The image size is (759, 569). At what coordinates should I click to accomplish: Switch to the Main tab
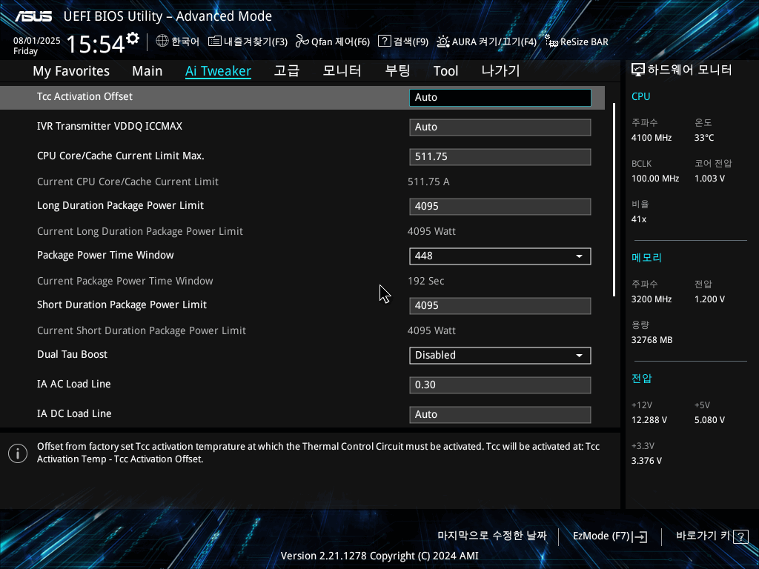click(148, 71)
